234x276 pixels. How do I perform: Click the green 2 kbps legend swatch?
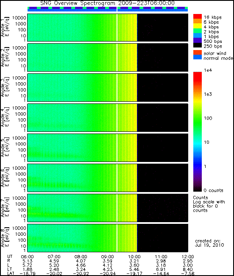[198, 31]
